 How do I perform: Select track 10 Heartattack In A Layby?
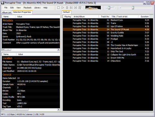coord(106,48)
